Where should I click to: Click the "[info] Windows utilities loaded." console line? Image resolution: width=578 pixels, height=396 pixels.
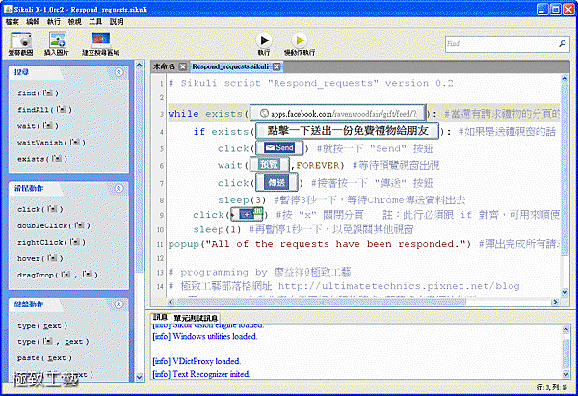click(x=205, y=336)
